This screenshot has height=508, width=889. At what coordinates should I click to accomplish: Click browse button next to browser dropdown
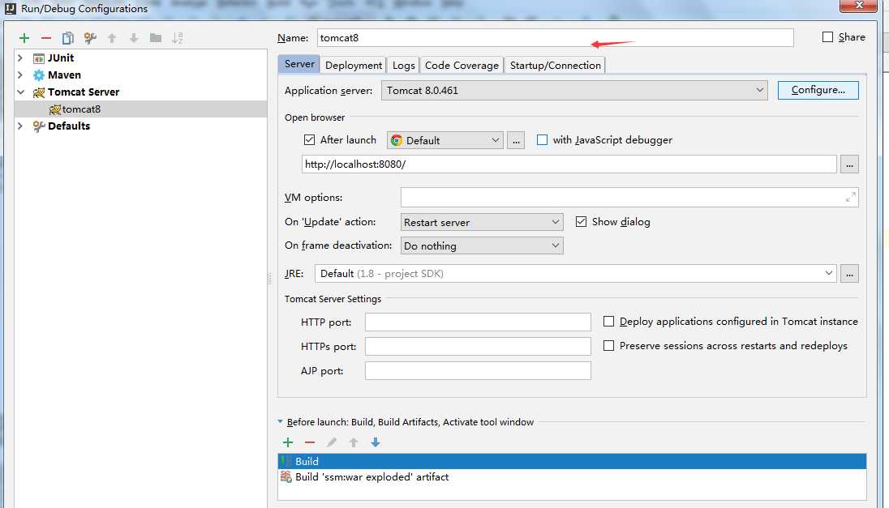coord(516,140)
